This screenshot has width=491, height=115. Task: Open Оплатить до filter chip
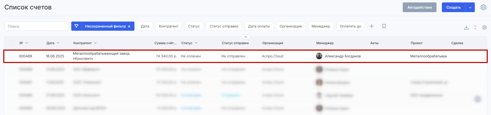350,26
